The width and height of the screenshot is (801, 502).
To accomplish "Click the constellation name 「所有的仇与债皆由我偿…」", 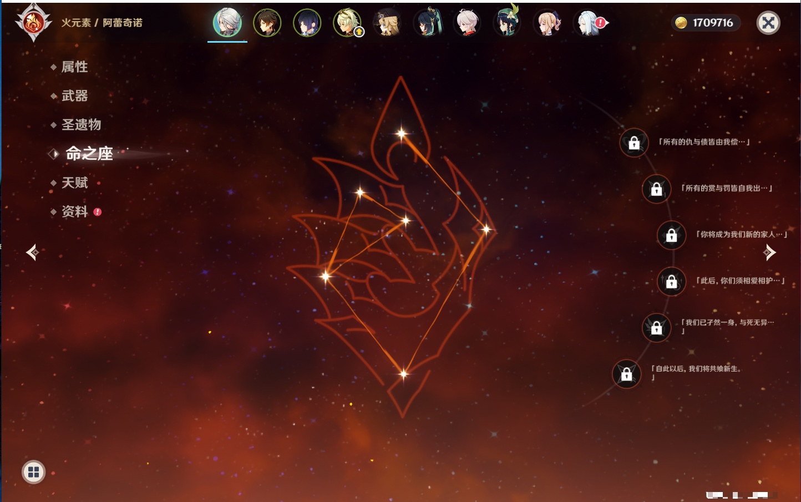I will point(704,142).
